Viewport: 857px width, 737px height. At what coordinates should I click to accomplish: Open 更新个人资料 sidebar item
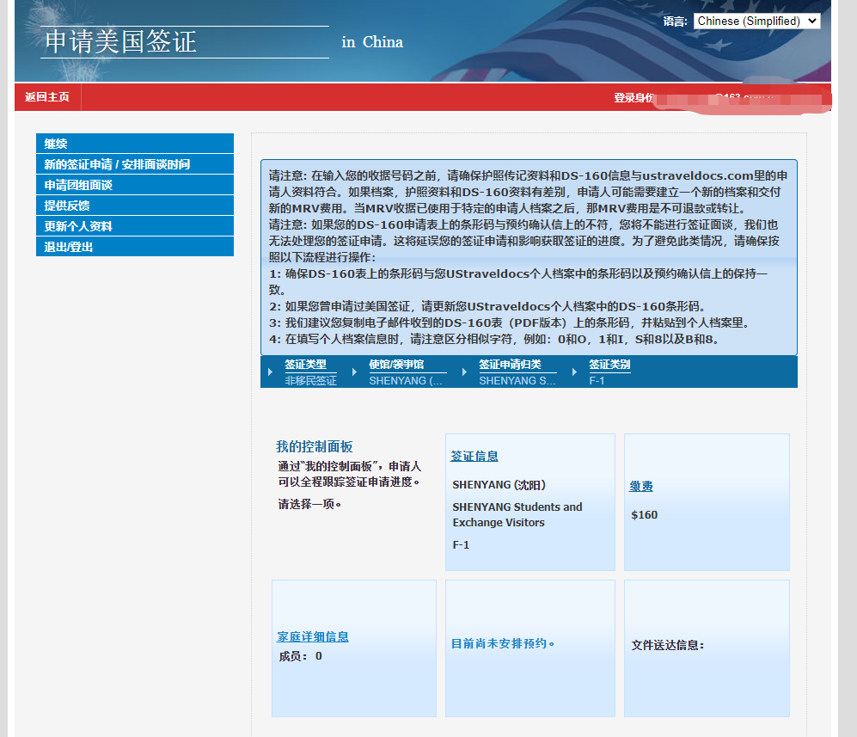pyautogui.click(x=134, y=226)
